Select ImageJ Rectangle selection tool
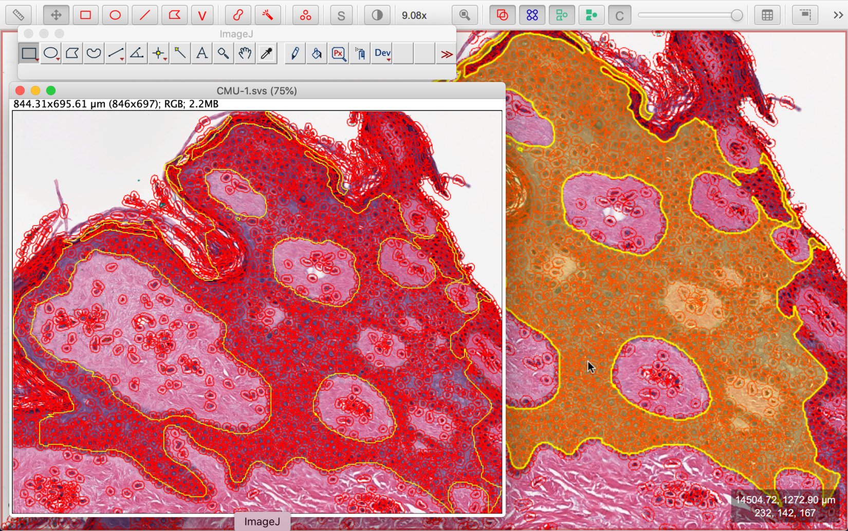The image size is (848, 531). pos(29,53)
